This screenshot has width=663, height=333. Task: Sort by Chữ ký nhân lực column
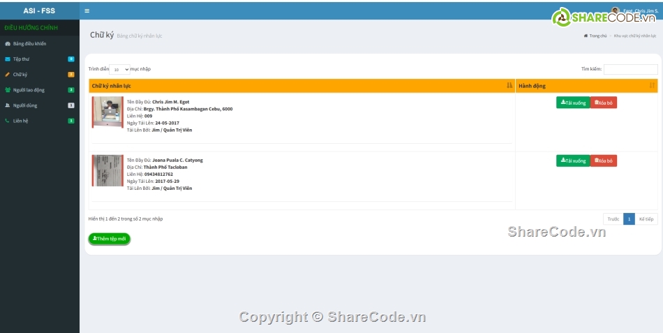click(x=302, y=86)
